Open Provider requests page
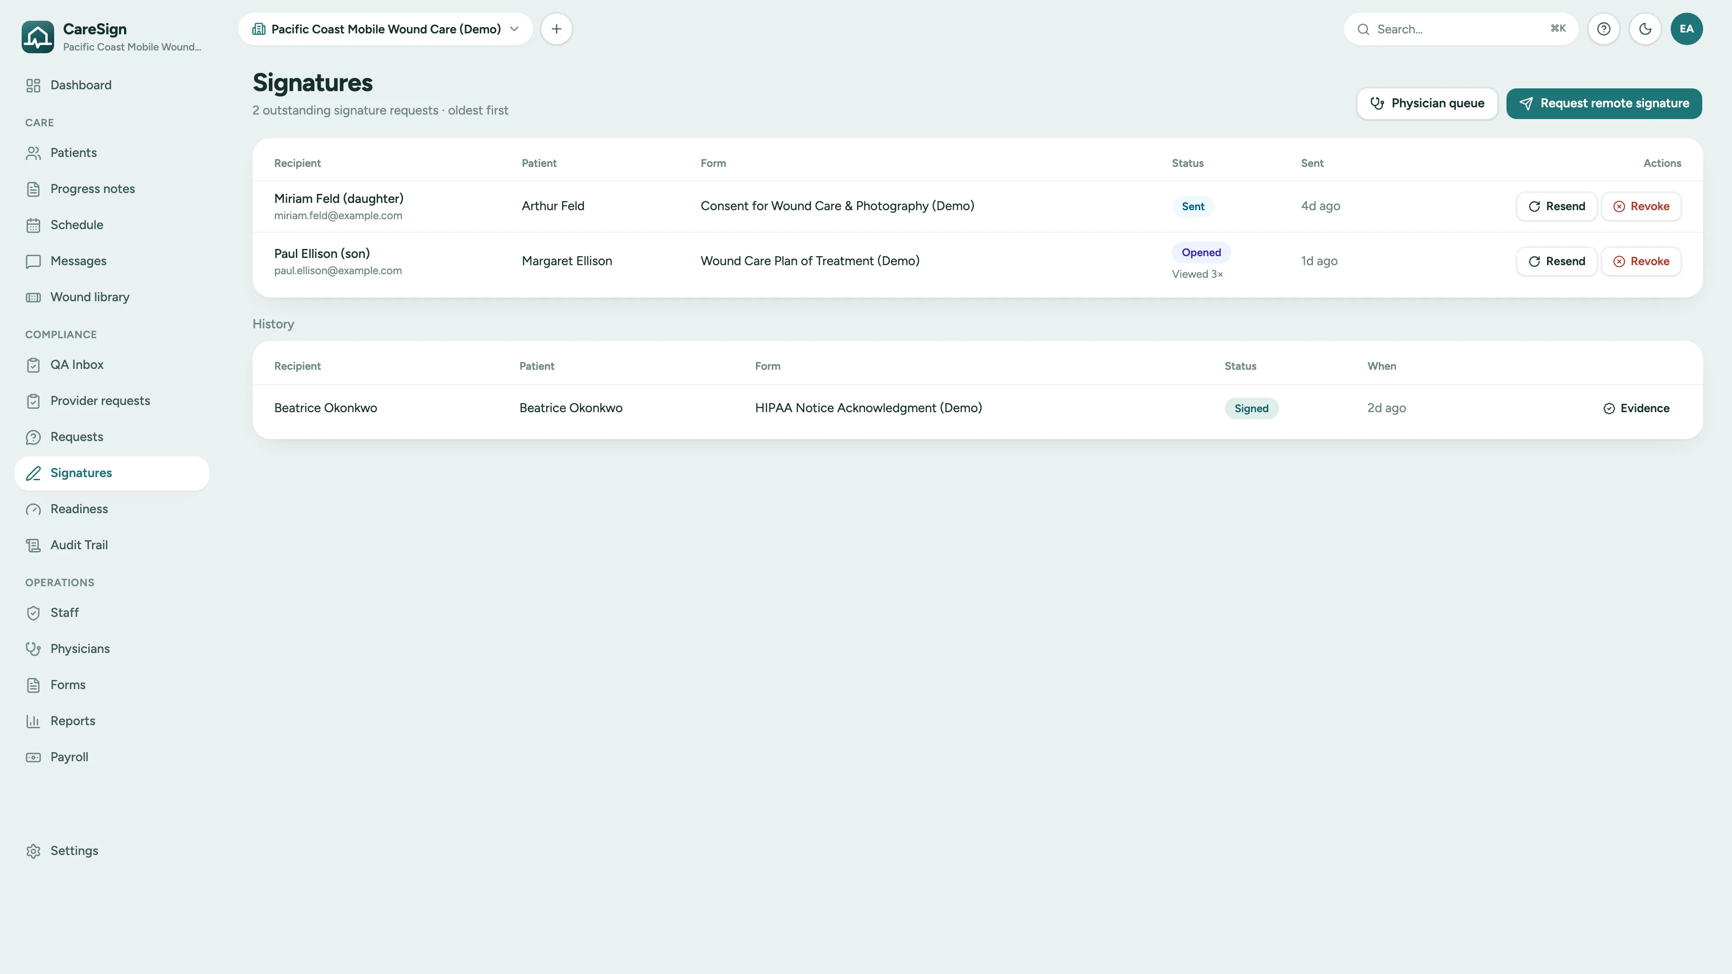 point(111,401)
